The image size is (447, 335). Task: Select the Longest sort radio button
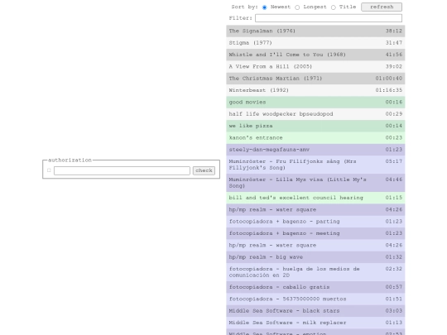click(297, 7)
